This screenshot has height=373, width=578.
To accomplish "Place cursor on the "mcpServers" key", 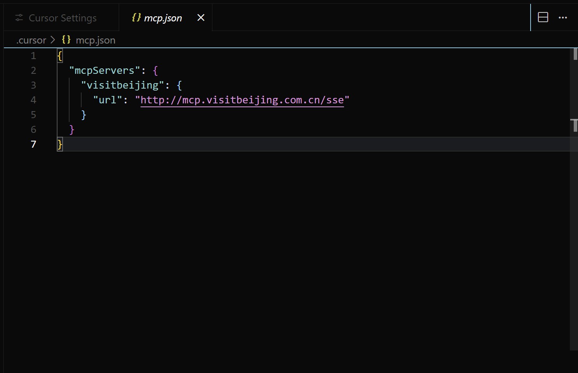I will (x=104, y=70).
